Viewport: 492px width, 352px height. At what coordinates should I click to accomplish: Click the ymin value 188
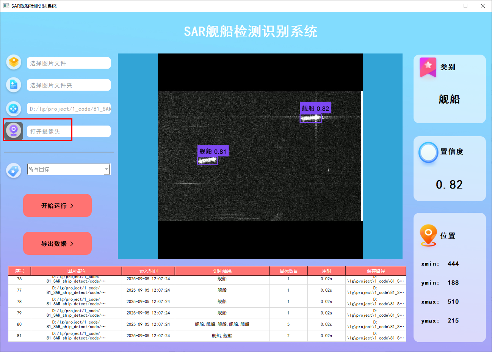point(453,283)
